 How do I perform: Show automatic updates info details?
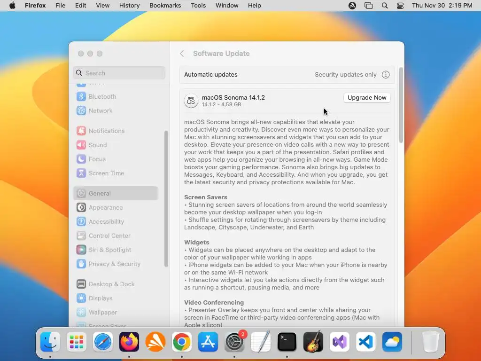(386, 75)
